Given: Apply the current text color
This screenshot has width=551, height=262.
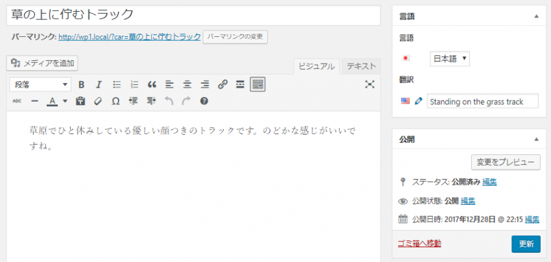Looking at the screenshot, I should (x=53, y=101).
